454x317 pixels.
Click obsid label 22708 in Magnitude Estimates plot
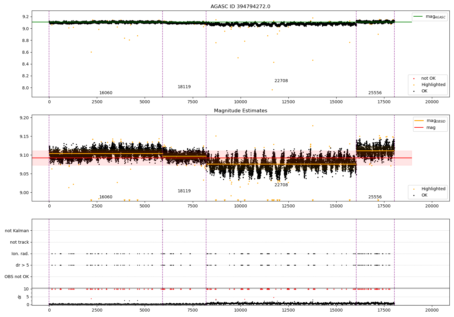point(281,185)
